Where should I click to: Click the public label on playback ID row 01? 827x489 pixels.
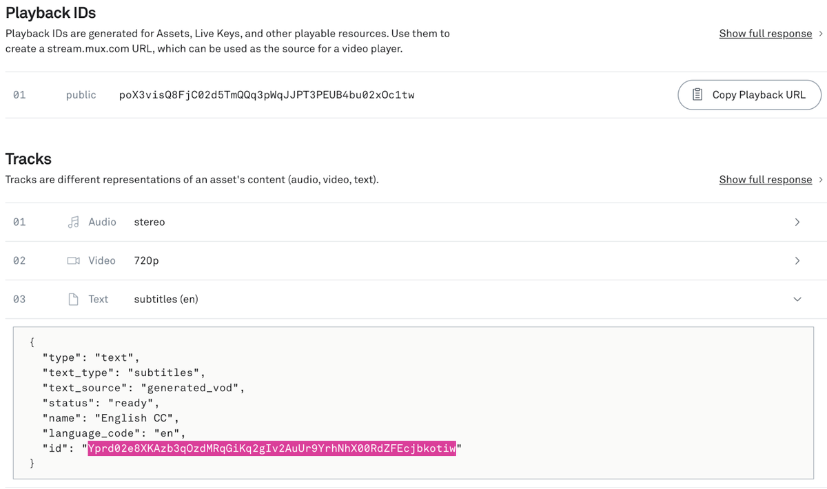tap(81, 94)
